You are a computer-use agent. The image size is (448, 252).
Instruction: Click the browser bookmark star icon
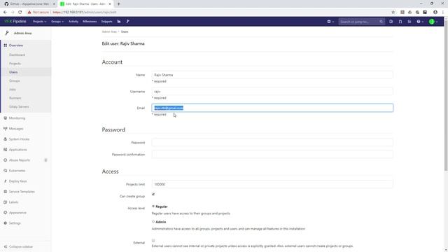393,13
